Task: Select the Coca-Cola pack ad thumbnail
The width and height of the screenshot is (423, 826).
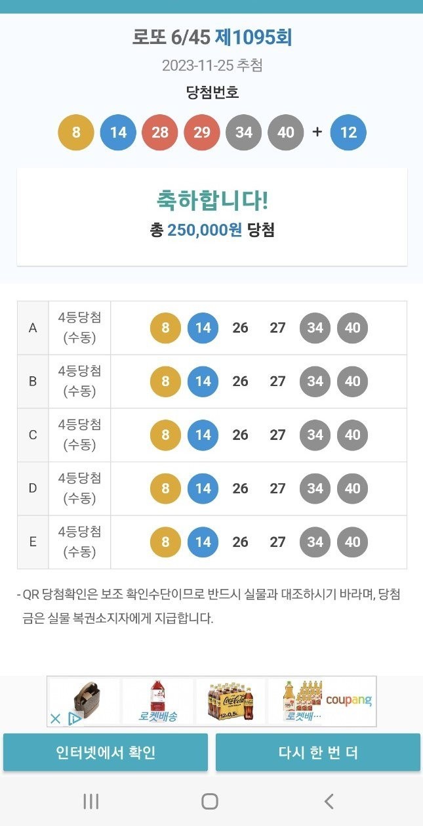Action: pyautogui.click(x=230, y=701)
